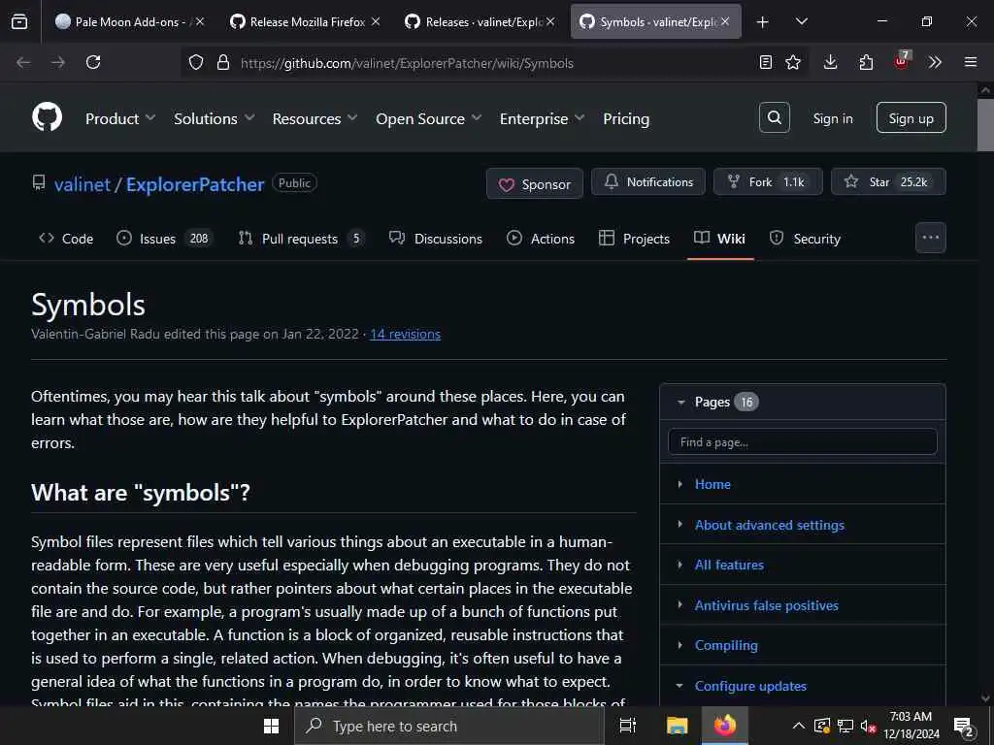Viewport: 994px width, 745px height.
Task: Go back using browser back arrow
Action: [x=23, y=62]
